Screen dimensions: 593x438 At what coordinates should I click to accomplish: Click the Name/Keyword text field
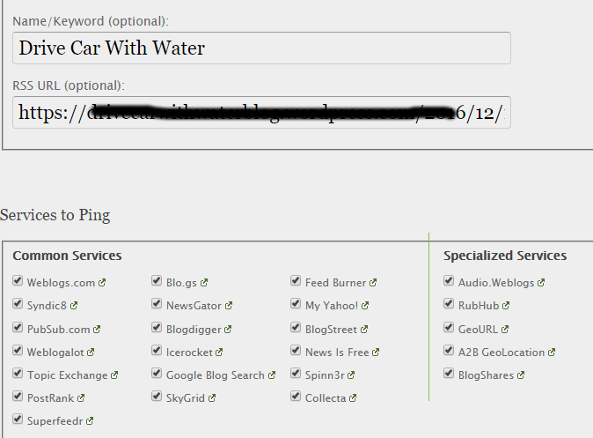pos(261,48)
